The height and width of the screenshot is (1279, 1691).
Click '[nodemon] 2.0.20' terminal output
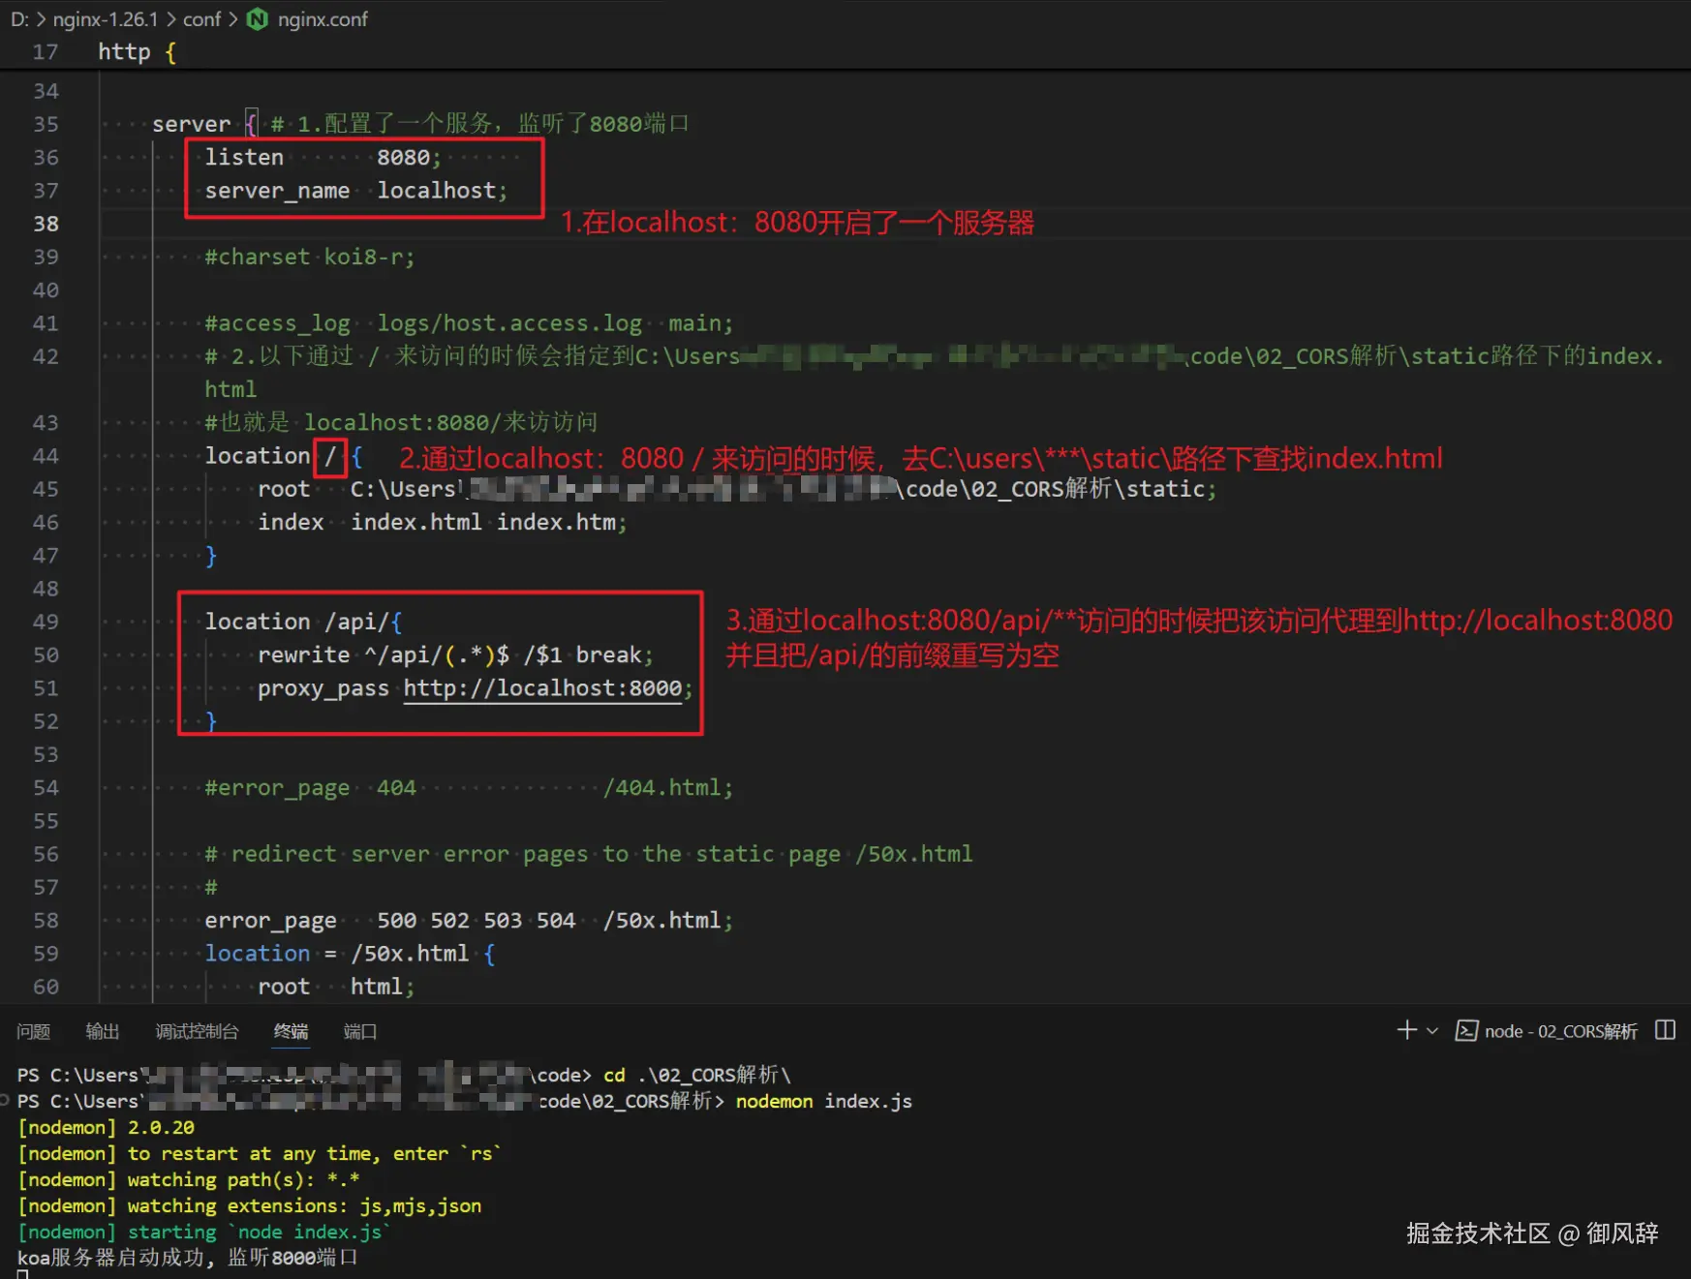tap(106, 1127)
